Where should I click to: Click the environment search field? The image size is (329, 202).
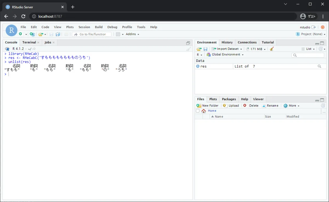pyautogui.click(x=308, y=55)
